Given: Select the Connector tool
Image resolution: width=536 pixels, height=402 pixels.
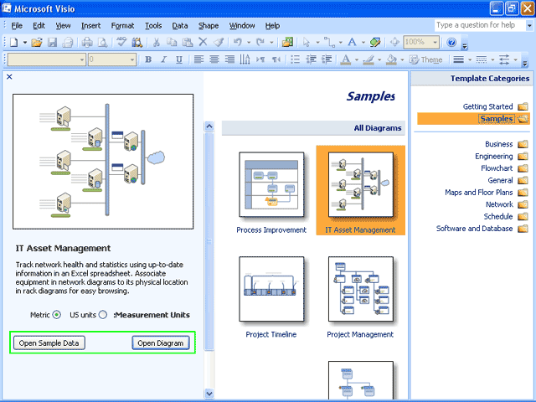Looking at the screenshot, I should point(328,42).
